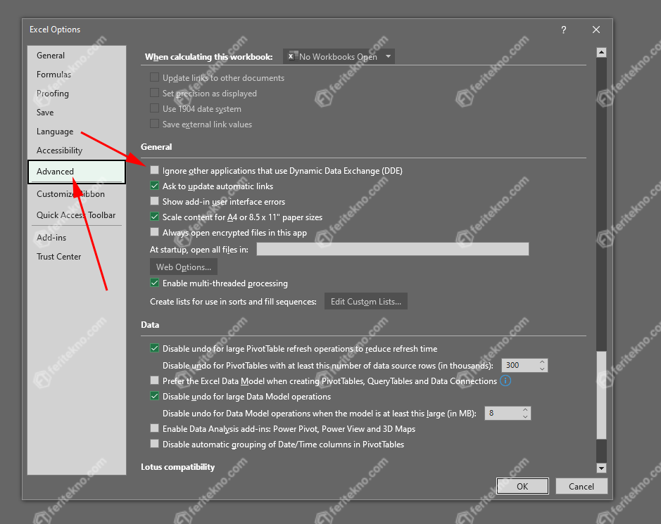
Task: Click the info icon beside Excel Data Model
Action: tap(505, 381)
